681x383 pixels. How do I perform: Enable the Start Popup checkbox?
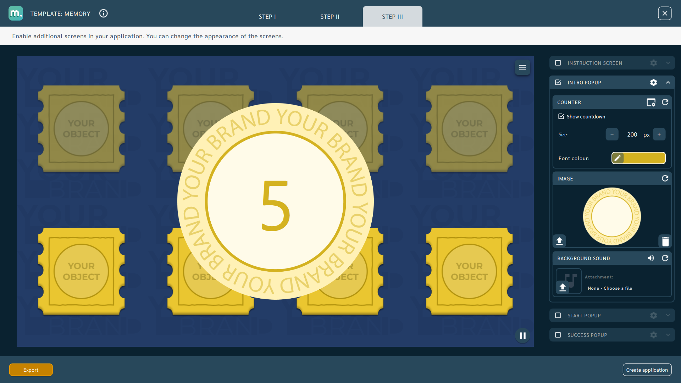point(558,315)
